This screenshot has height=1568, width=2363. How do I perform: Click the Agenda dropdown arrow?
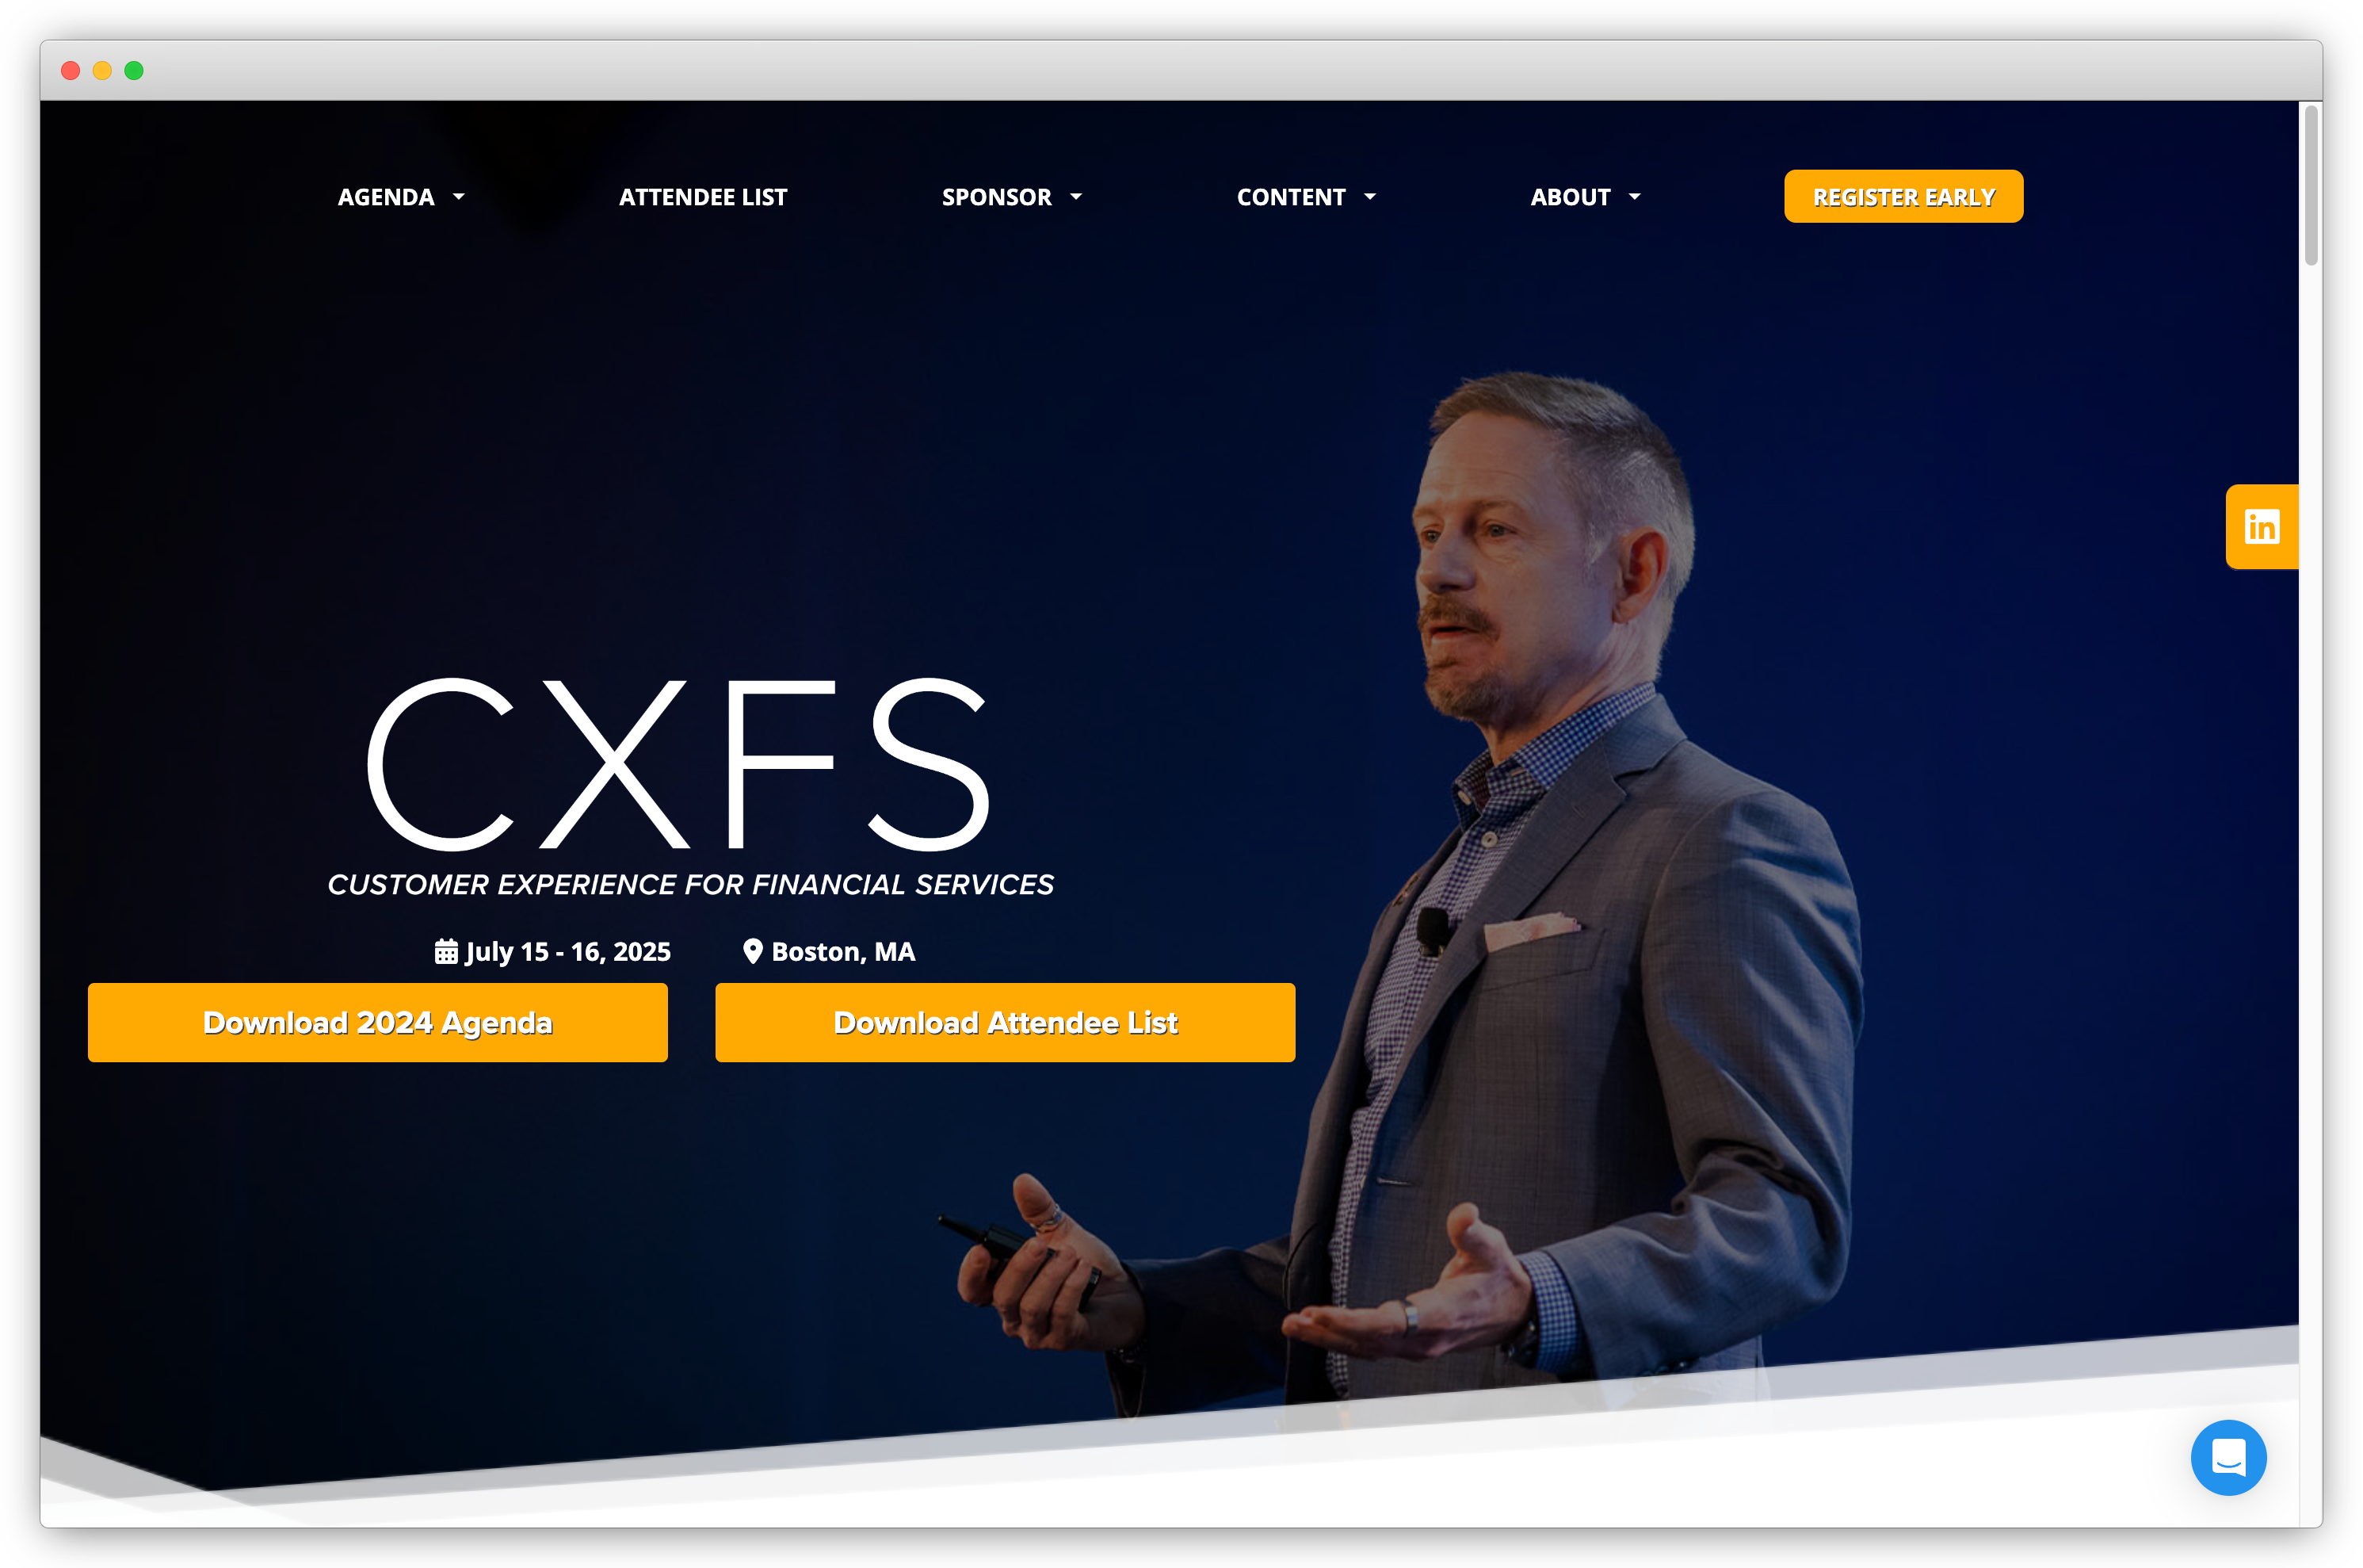[462, 196]
